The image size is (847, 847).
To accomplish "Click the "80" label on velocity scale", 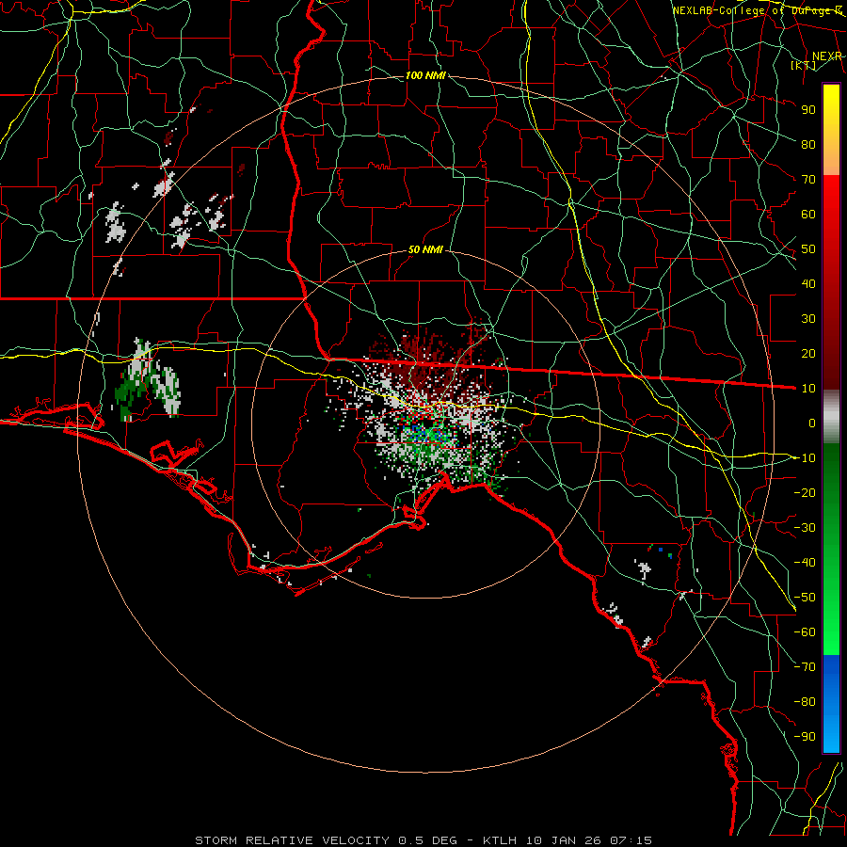I will (x=808, y=144).
